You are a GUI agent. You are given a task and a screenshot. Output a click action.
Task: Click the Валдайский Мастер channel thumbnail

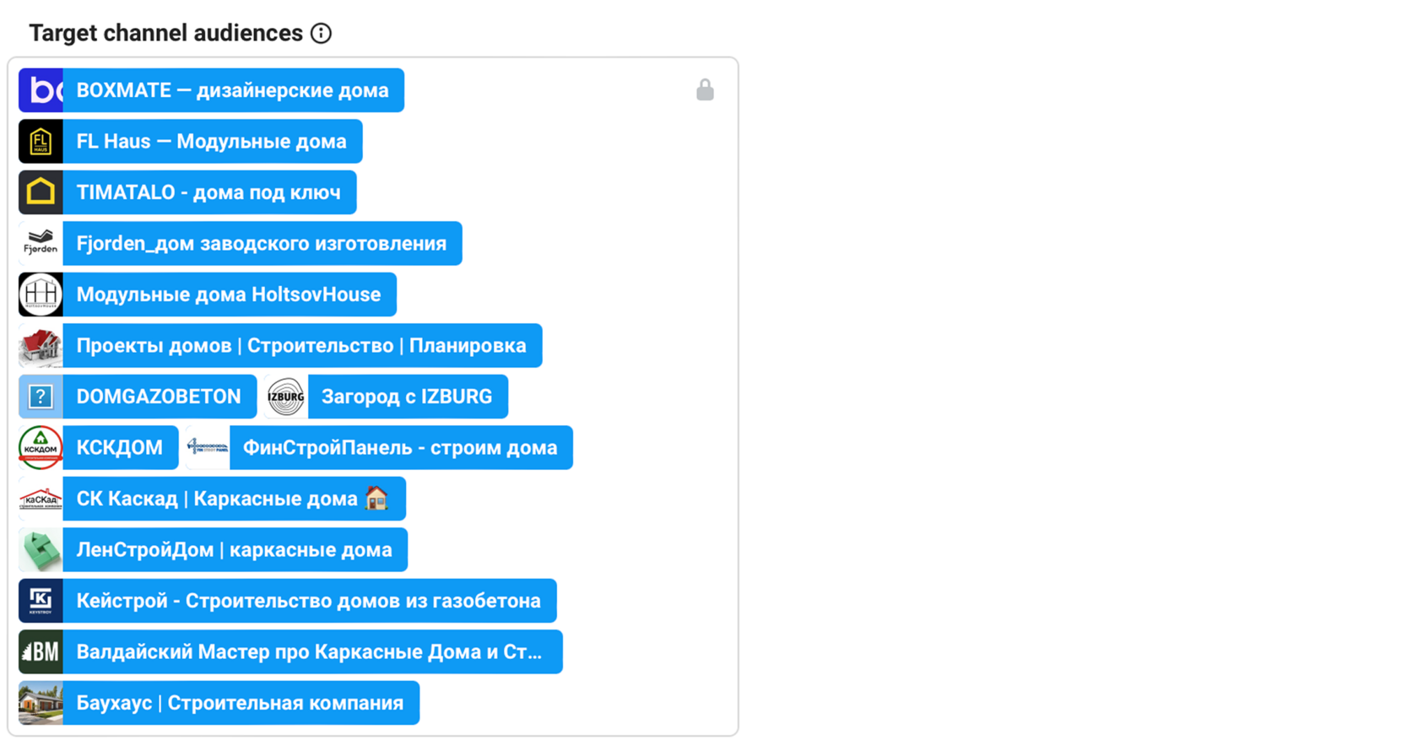41,651
